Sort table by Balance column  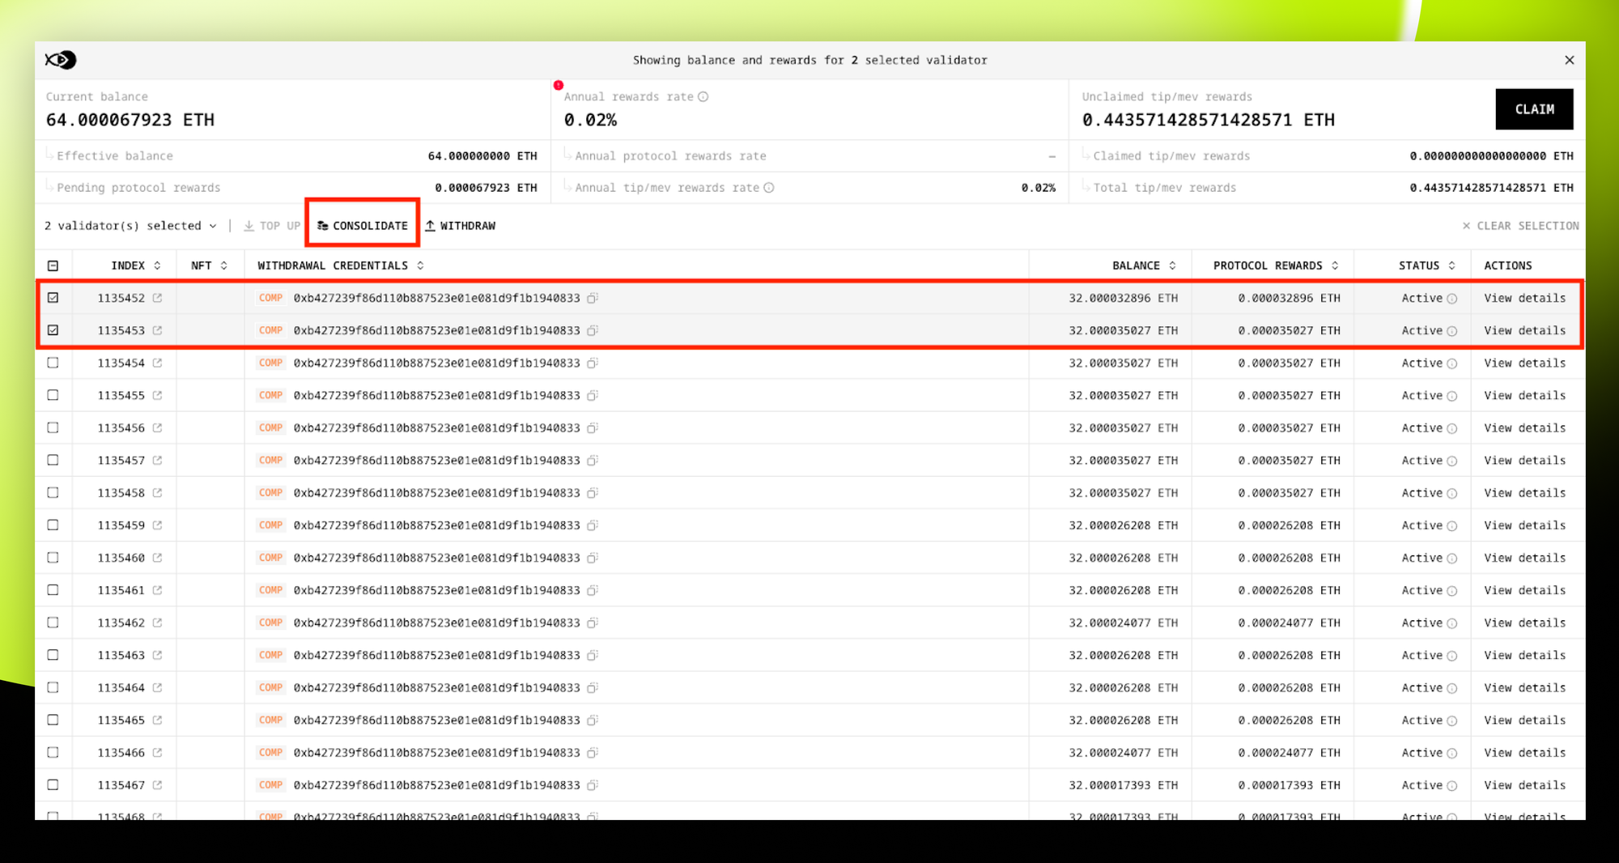click(x=1144, y=266)
